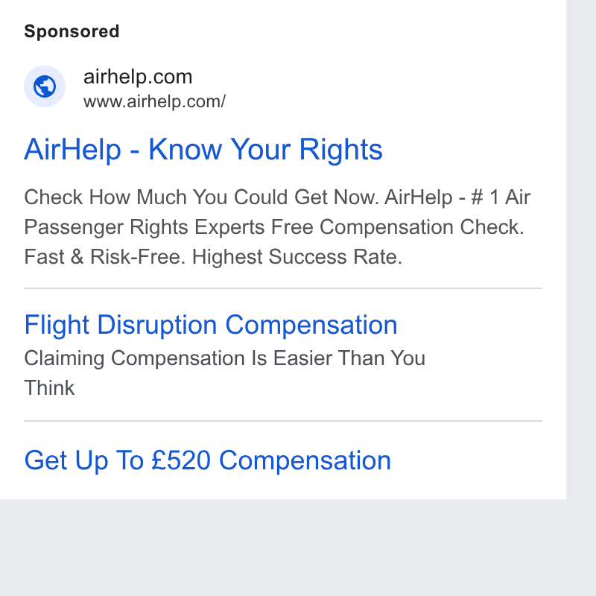Click the Claiming Compensation Is Easier text

pyautogui.click(x=178, y=358)
